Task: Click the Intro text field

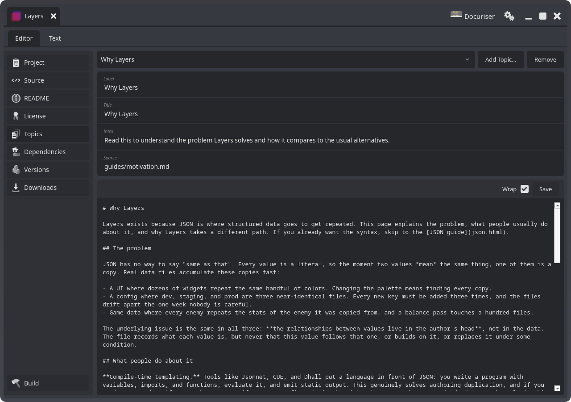Action: tap(331, 137)
